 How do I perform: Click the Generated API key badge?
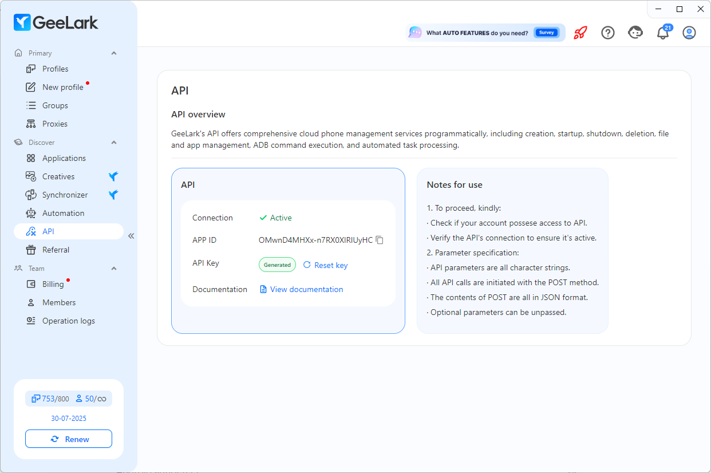[x=277, y=265]
